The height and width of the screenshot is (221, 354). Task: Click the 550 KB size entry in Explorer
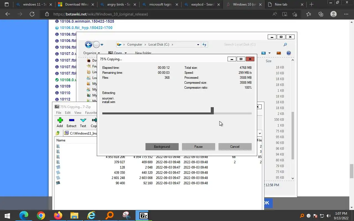point(279,120)
